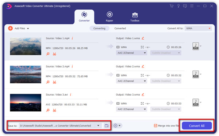Open the feedback chat icon in the title bar

click(185, 6)
